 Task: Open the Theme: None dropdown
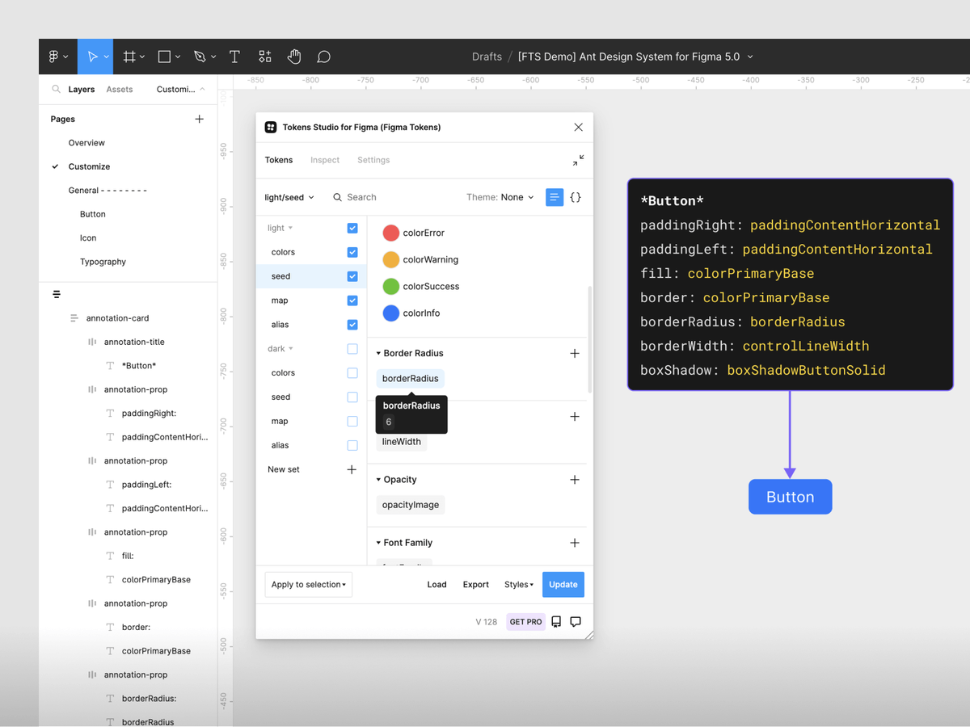click(x=500, y=197)
